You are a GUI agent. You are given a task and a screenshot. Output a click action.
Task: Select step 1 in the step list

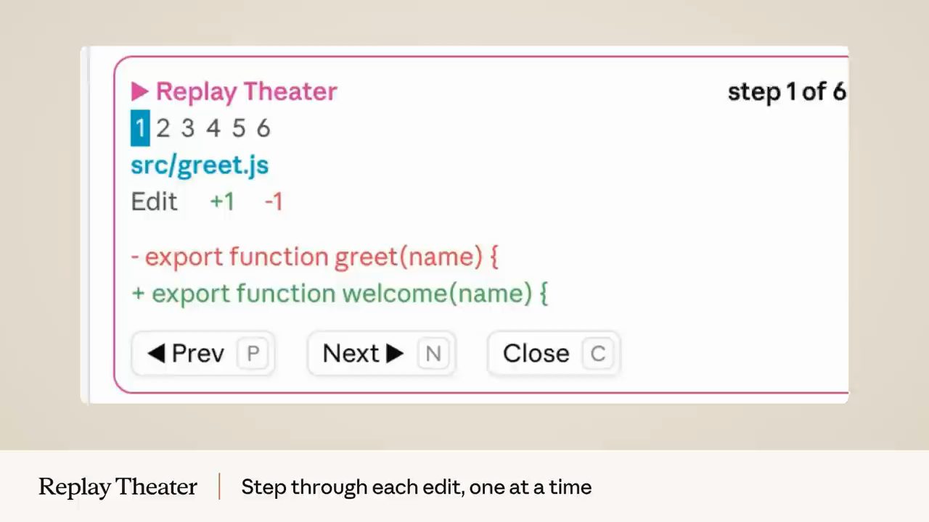click(x=140, y=128)
